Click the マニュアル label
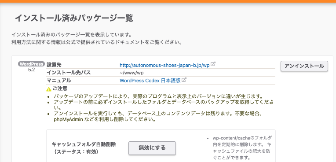336x162 pixels. 59,81
